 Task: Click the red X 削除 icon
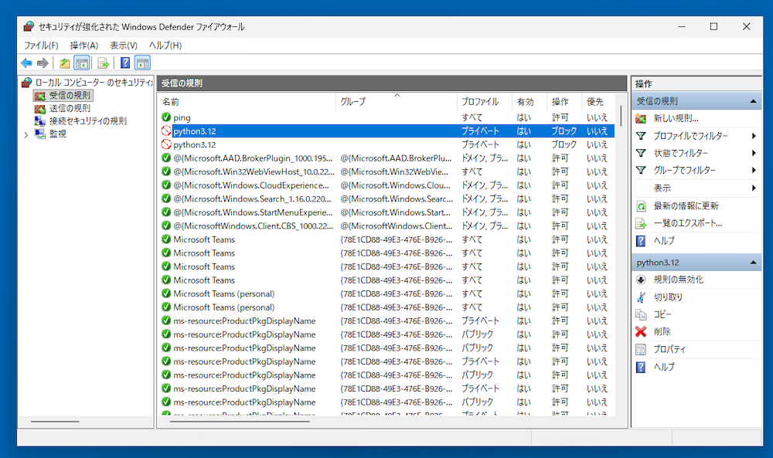coord(640,331)
